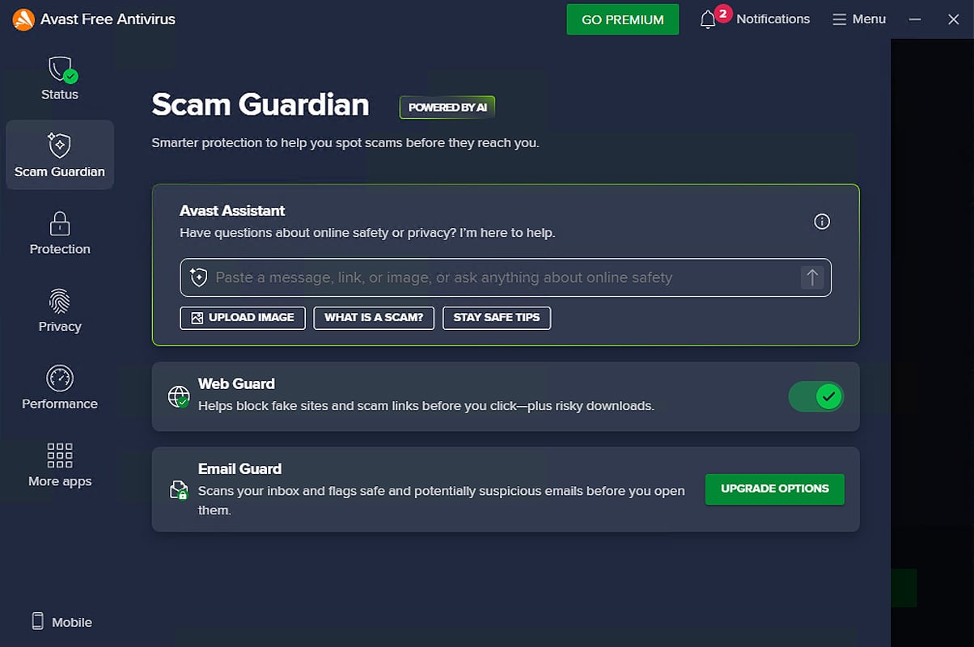
Task: Open STAY SAFE TIPS
Action: pyautogui.click(x=496, y=318)
